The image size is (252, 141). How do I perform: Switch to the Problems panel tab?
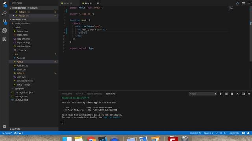[x=67, y=94]
